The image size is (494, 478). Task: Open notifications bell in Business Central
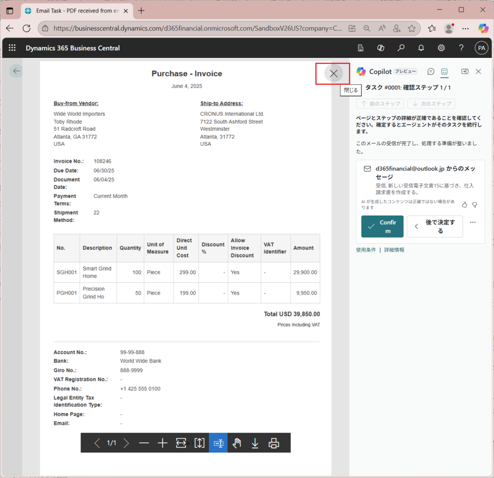tap(421, 48)
